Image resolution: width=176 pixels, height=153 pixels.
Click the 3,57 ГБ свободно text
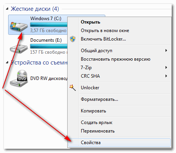48,31
